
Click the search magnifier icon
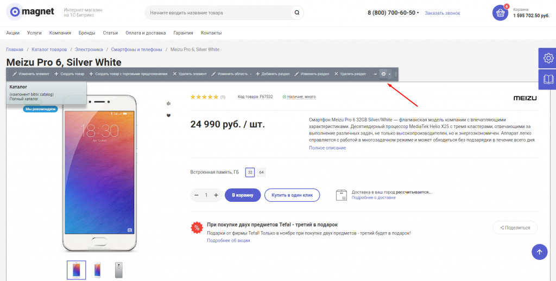click(x=297, y=13)
